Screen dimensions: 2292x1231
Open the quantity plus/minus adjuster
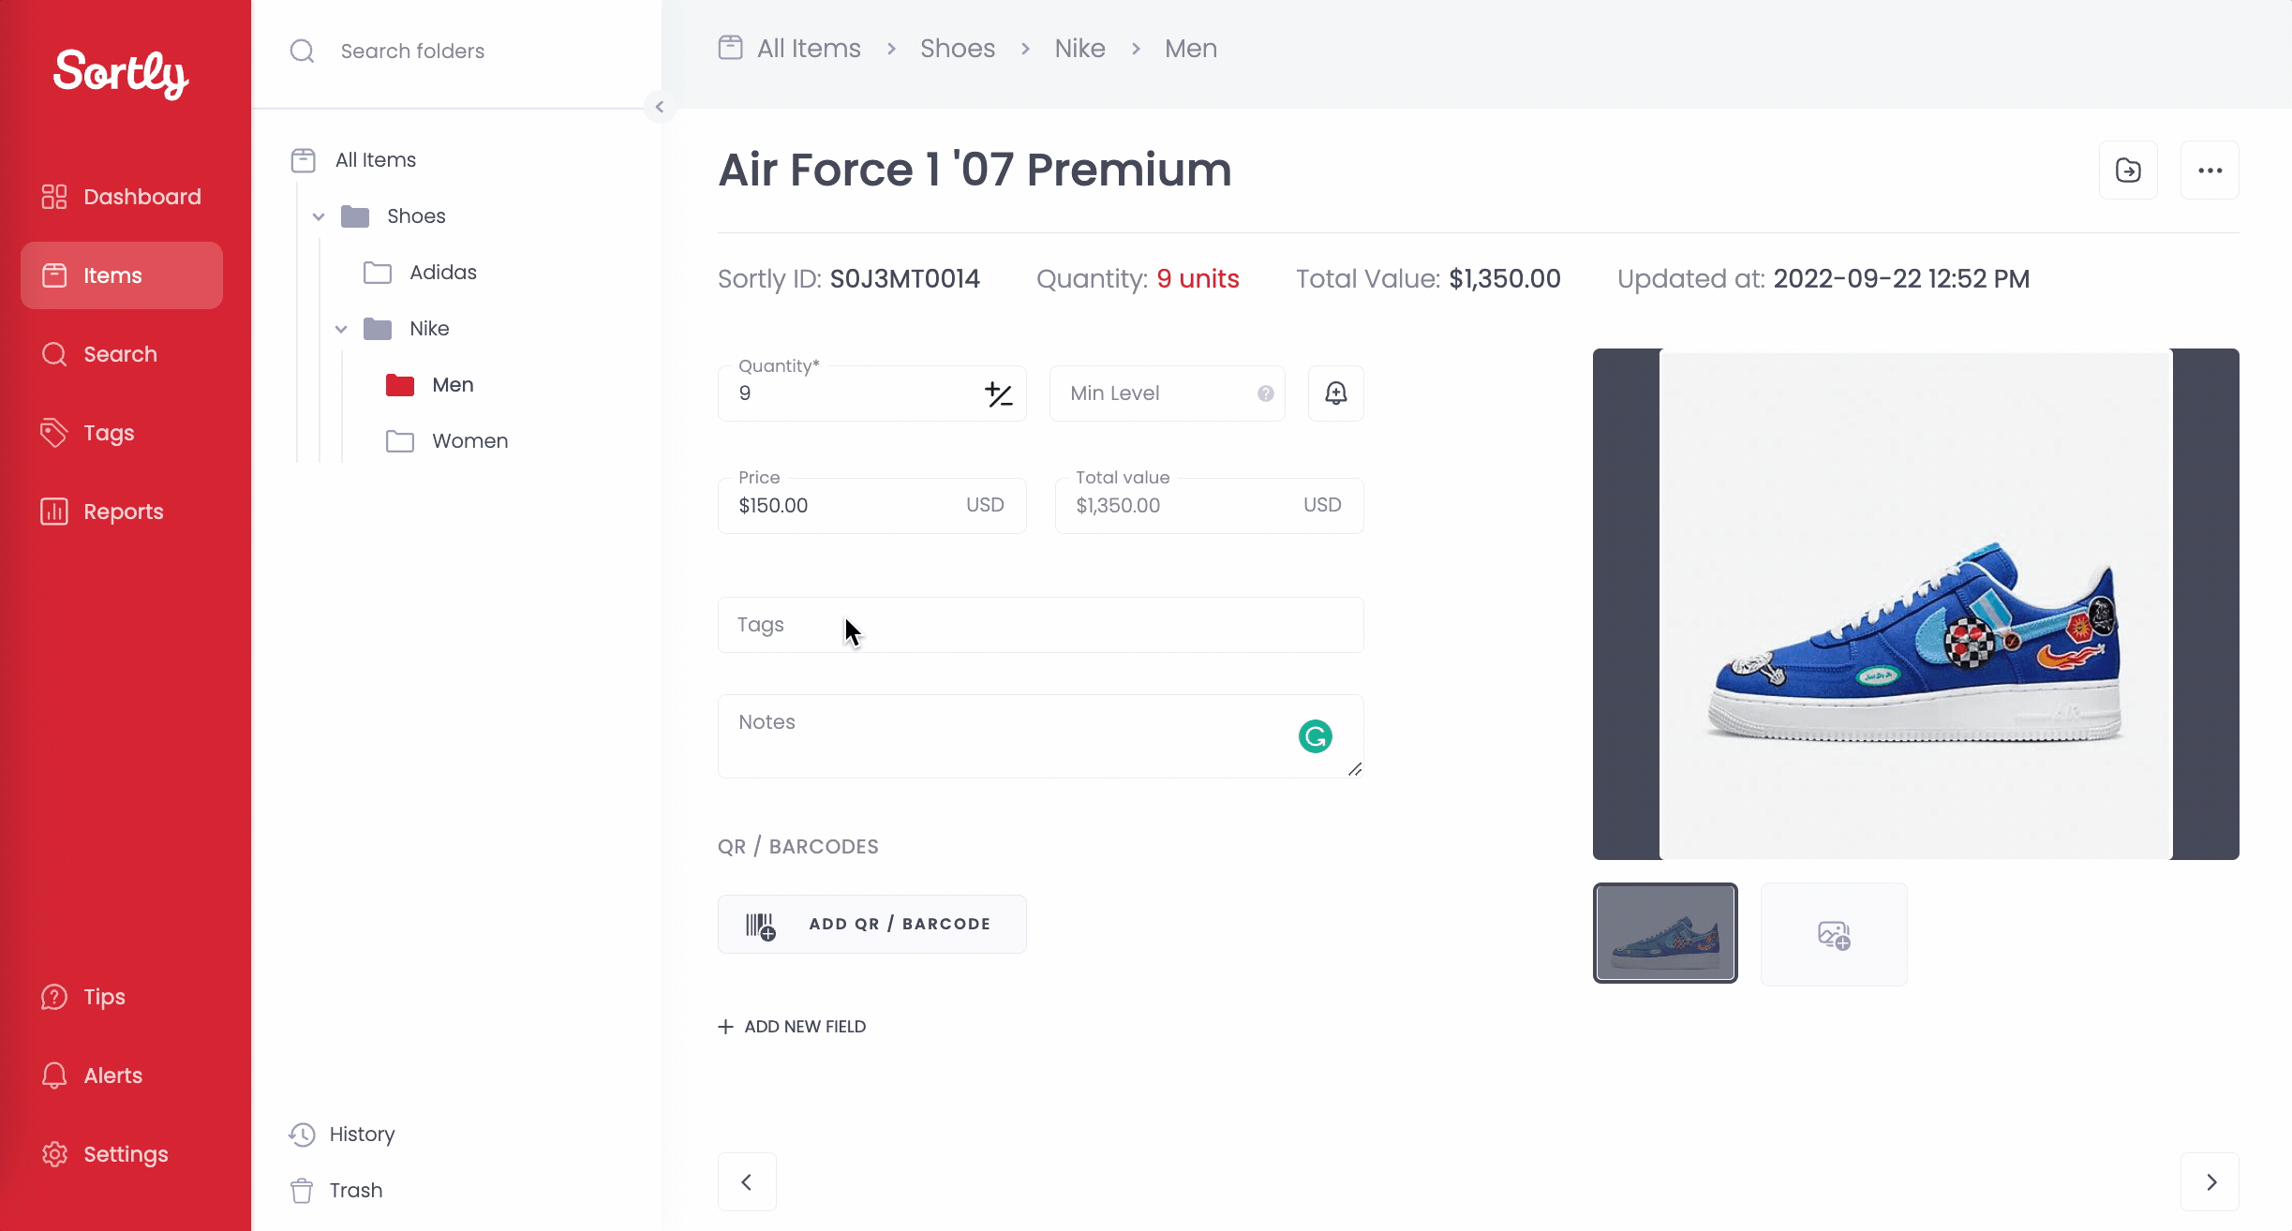(999, 394)
